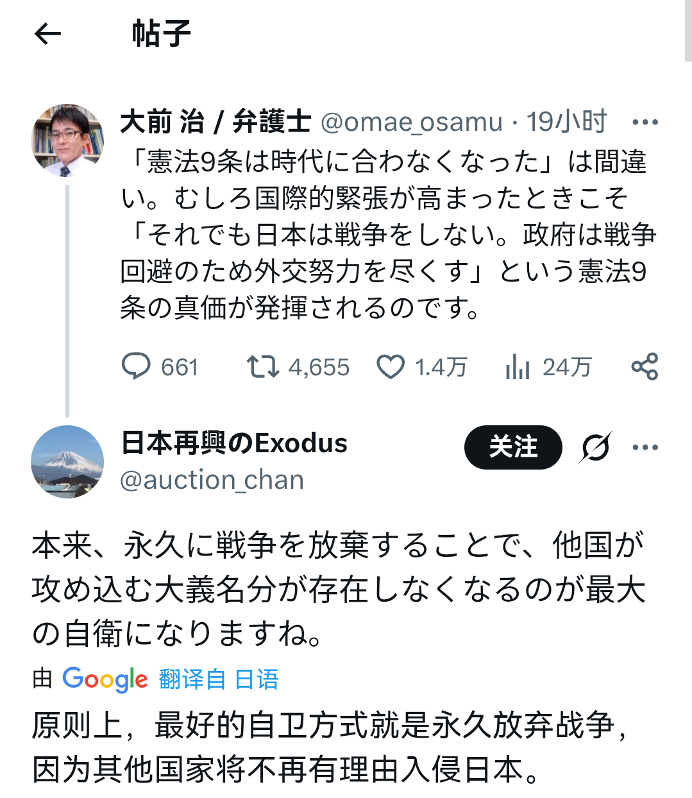692x798 pixels.
Task: Open more options for 日本再興のExodus's reply
Action: (645, 447)
